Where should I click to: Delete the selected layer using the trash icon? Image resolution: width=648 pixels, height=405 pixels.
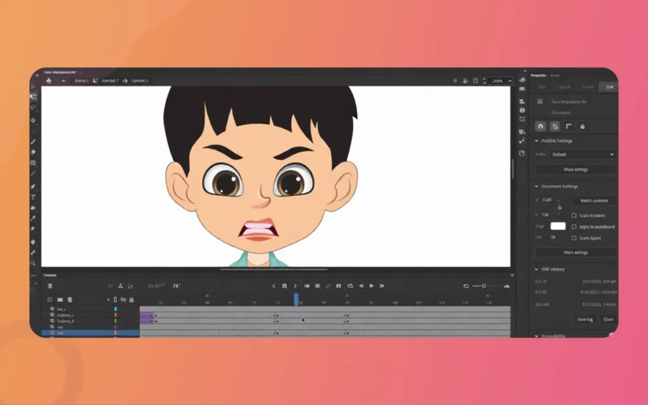[70, 299]
